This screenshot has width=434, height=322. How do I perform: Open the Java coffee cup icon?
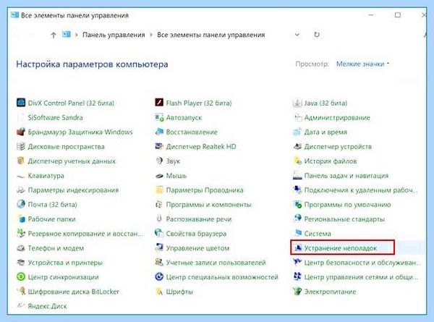pyautogui.click(x=297, y=103)
